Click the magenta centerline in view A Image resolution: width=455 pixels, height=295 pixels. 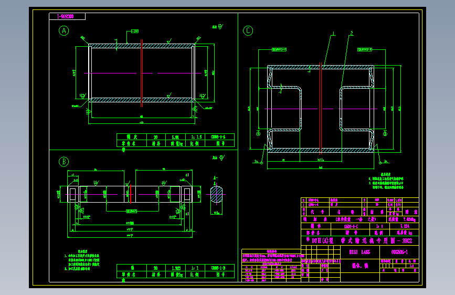[142, 73]
